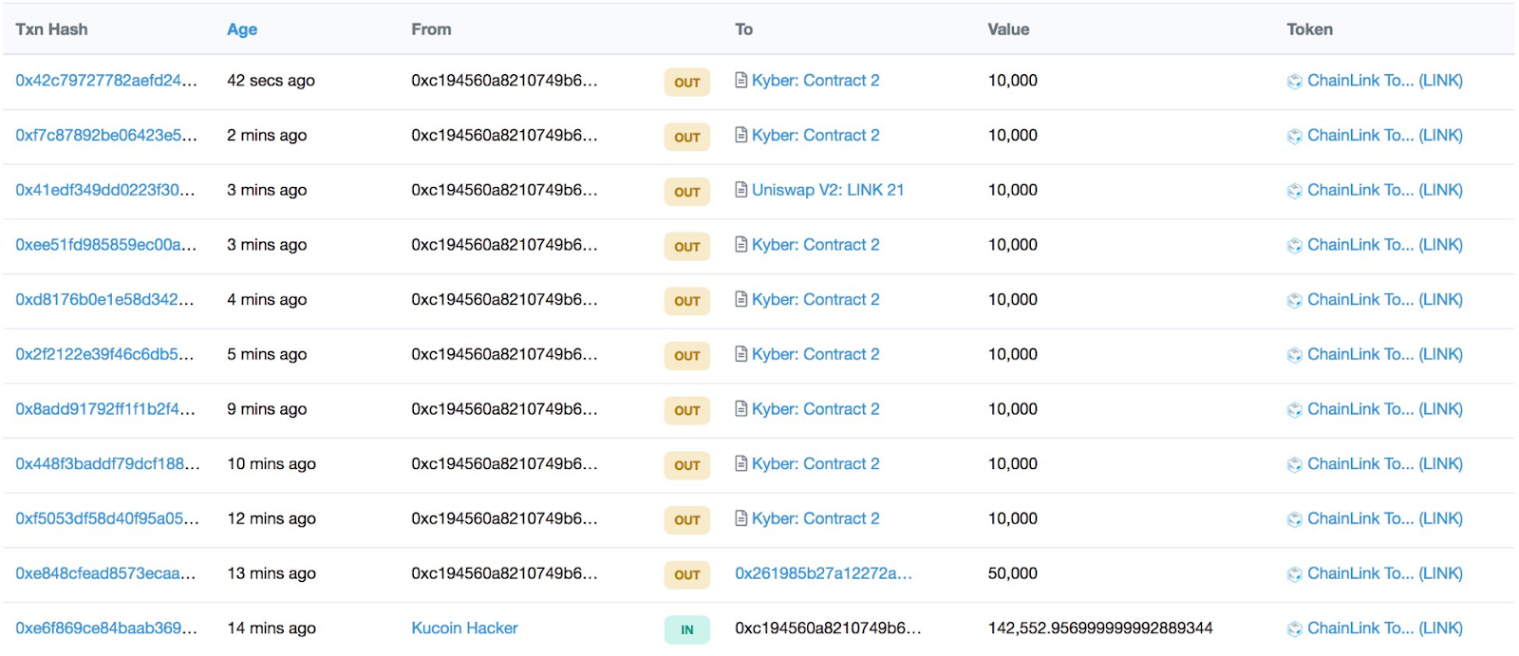The height and width of the screenshot is (656, 1519).
Task: Click ChainLink token icon in 14 mins ago row
Action: [x=1295, y=629]
